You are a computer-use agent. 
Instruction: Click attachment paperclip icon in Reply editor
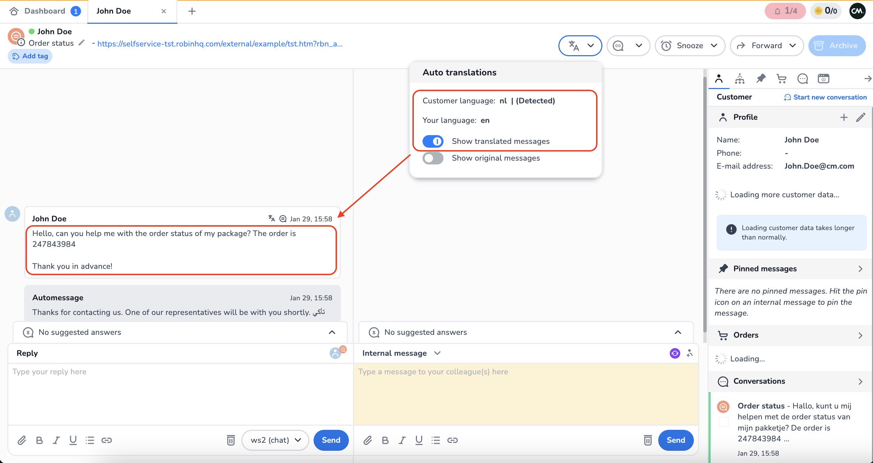[x=22, y=440]
